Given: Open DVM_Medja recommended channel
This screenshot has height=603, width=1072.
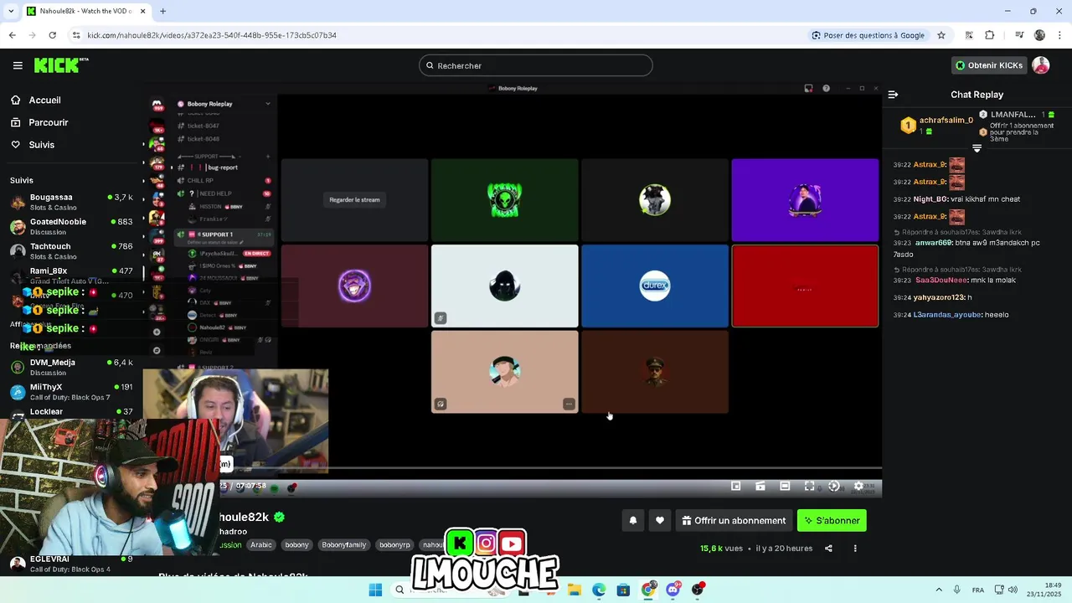Looking at the screenshot, I should pyautogui.click(x=71, y=367).
